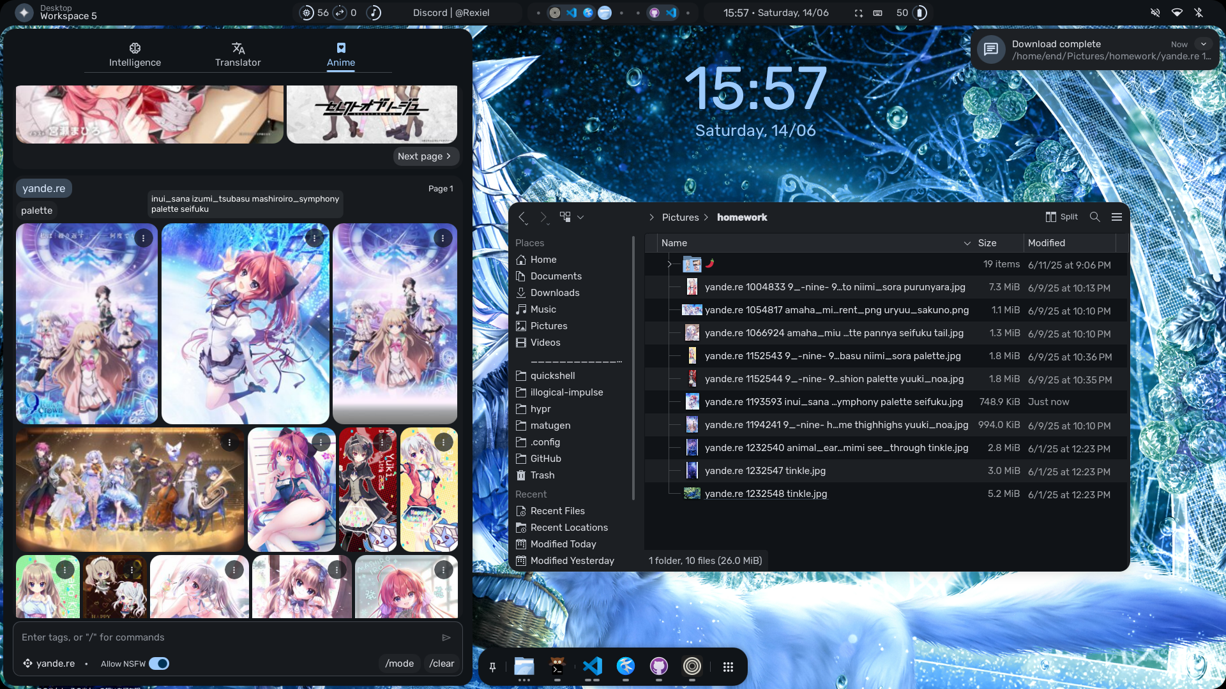Image resolution: width=1226 pixels, height=689 pixels.
Task: Click the /mode command button
Action: tap(400, 663)
